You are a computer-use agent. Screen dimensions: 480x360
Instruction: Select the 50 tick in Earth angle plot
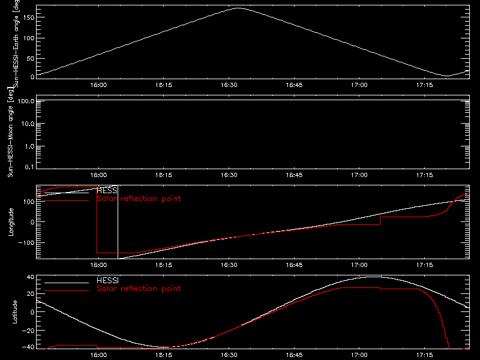[31, 58]
